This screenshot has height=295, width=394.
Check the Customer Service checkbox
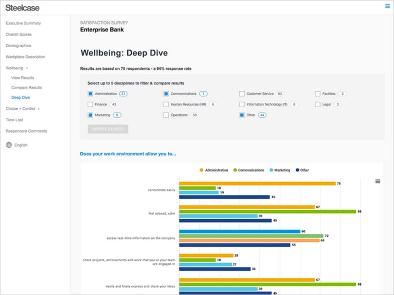pyautogui.click(x=242, y=94)
